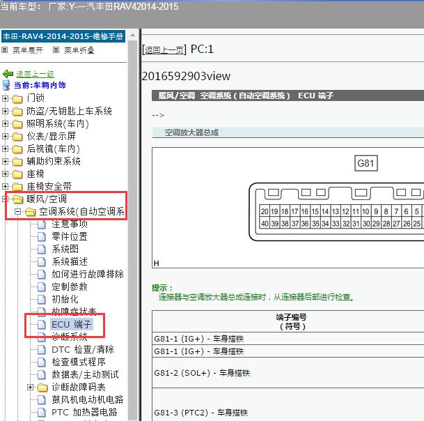
Task: Click the 当前:车辆内饰 label
Action: pyautogui.click(x=40, y=85)
